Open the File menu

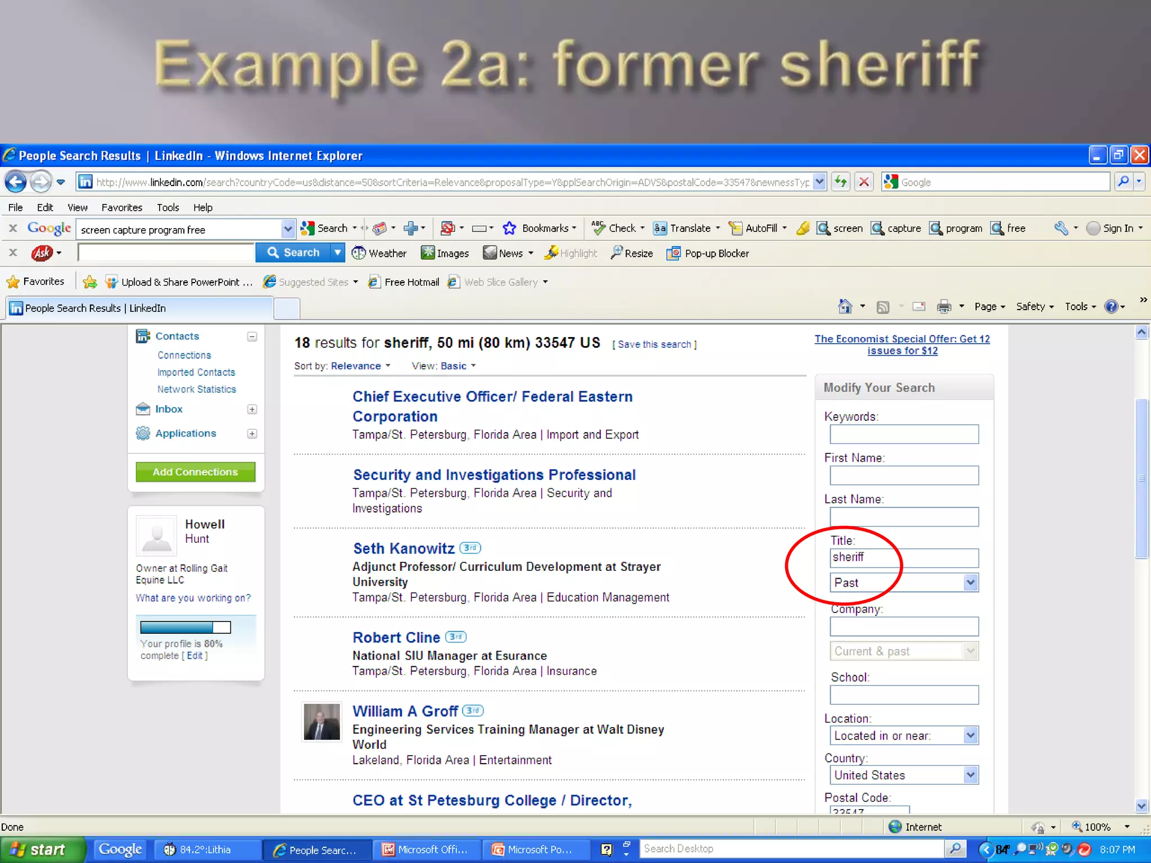pyautogui.click(x=15, y=207)
